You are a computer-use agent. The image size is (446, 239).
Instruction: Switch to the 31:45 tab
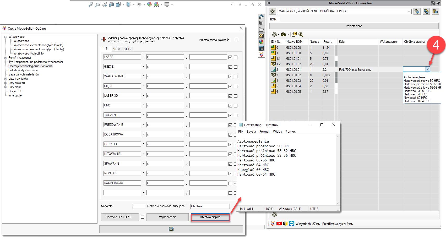[127, 49]
